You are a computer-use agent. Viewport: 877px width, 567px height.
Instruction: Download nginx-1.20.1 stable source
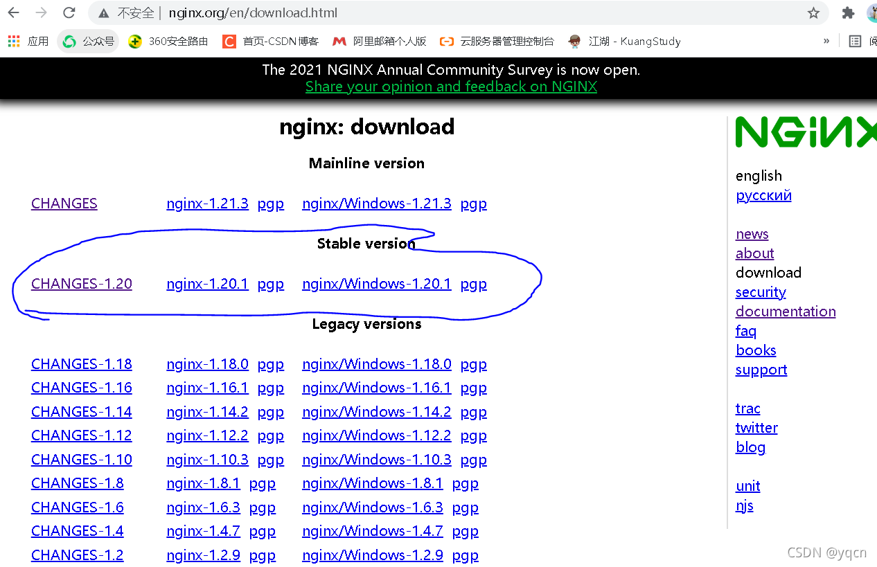coord(207,284)
